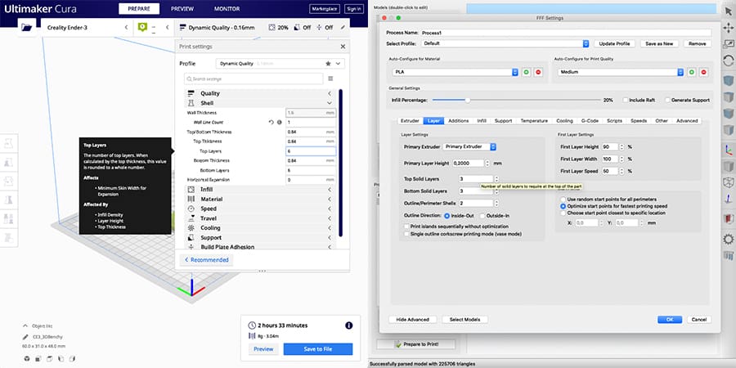Expand the Material settings category
This screenshot has height=368, width=736.
click(x=261, y=199)
